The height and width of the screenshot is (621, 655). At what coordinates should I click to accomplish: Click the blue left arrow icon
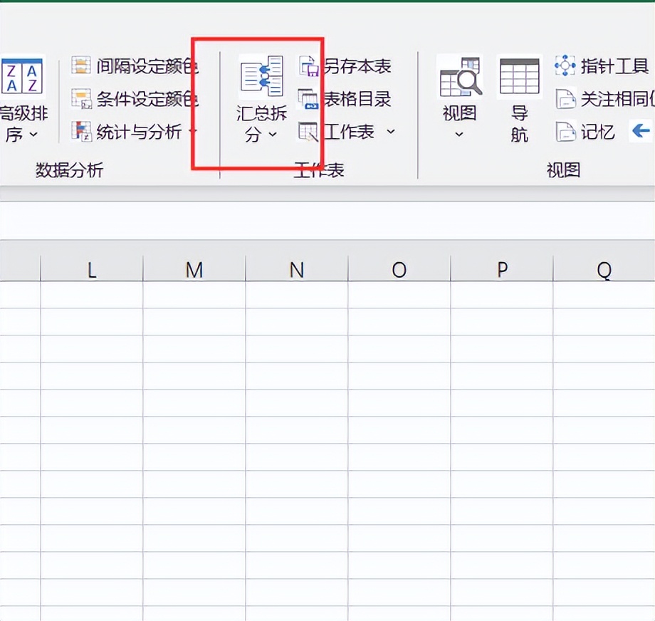(x=641, y=132)
